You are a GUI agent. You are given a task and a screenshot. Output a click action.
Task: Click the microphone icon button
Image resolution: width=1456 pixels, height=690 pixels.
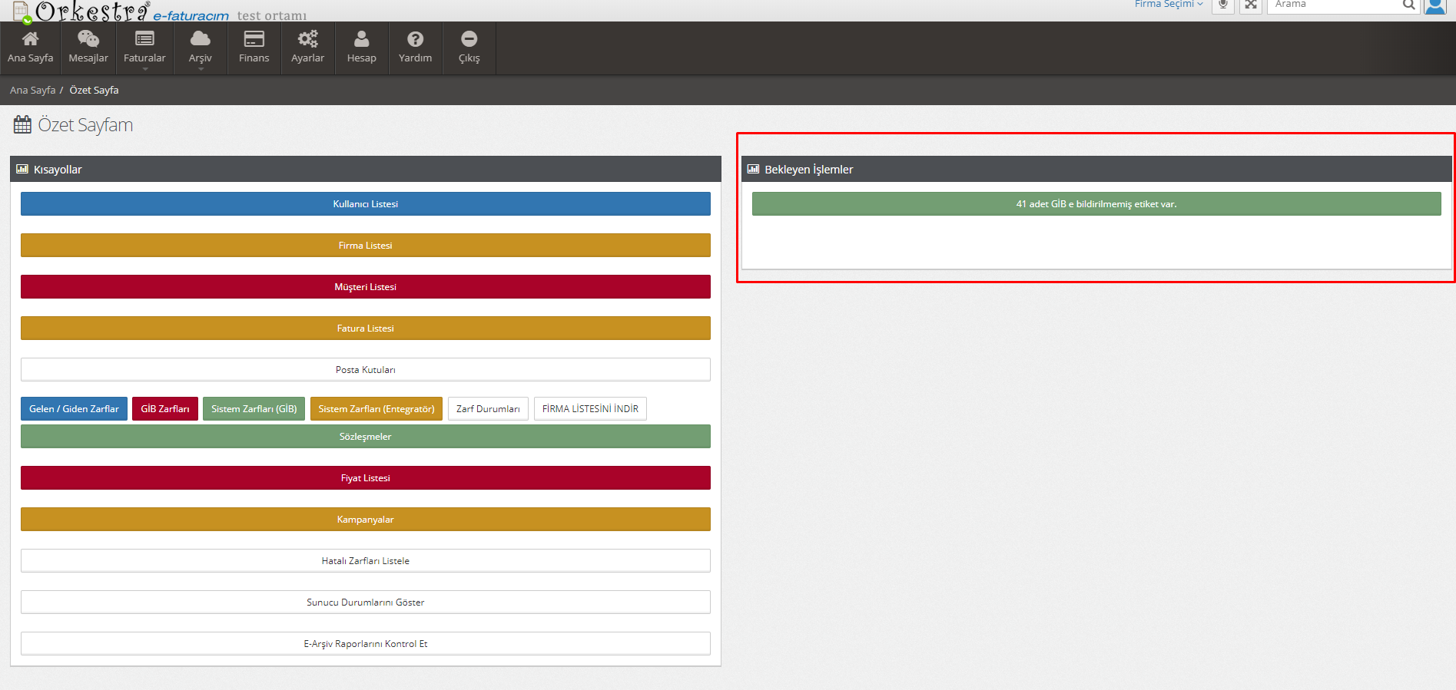[x=1223, y=5]
